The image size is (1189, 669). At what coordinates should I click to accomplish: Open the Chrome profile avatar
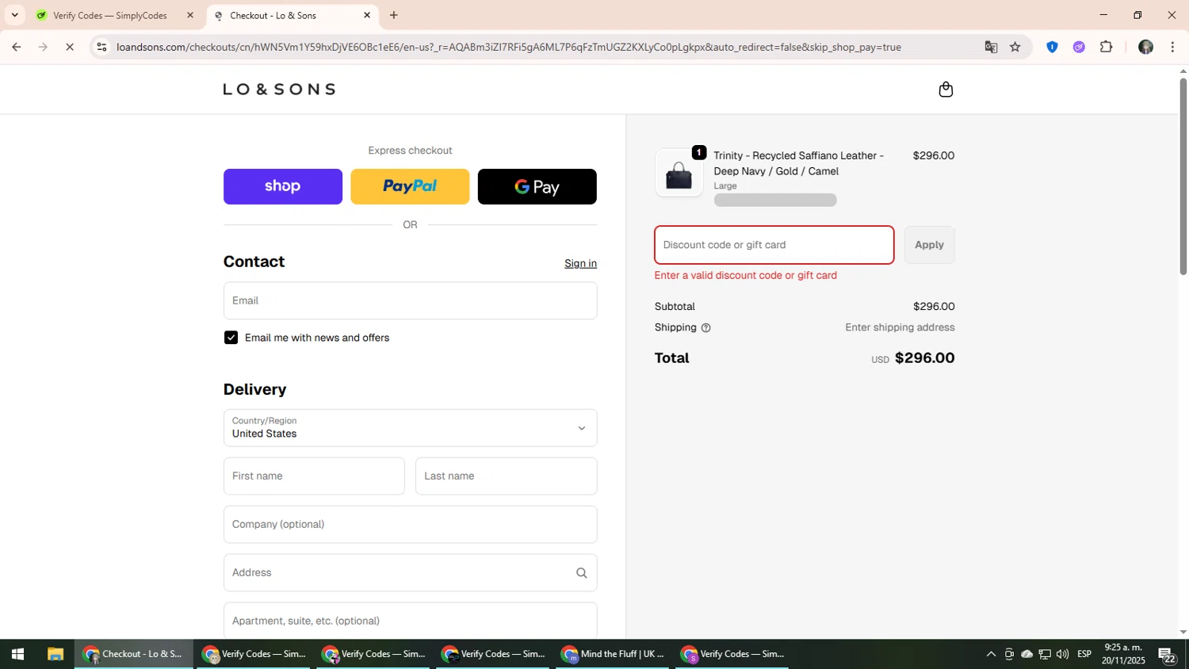(1145, 47)
